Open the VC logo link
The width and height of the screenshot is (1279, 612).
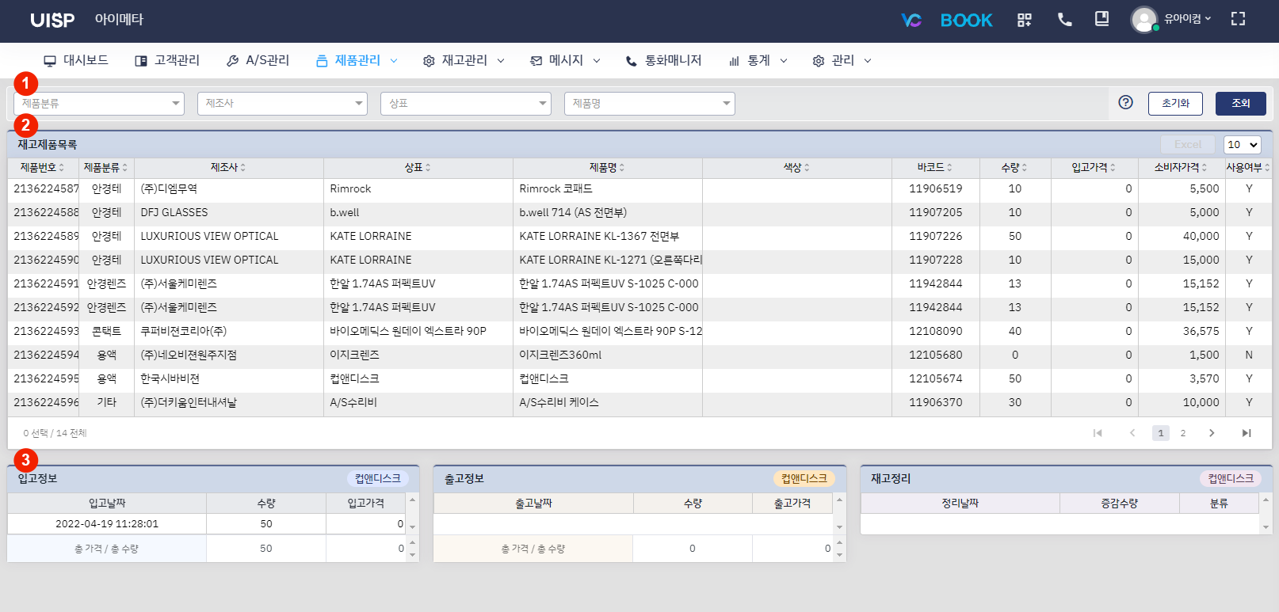[x=911, y=21]
